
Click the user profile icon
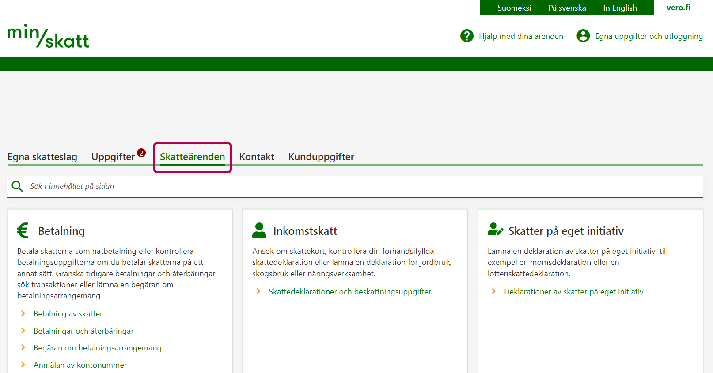point(583,36)
